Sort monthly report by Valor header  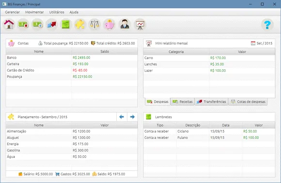(242, 52)
